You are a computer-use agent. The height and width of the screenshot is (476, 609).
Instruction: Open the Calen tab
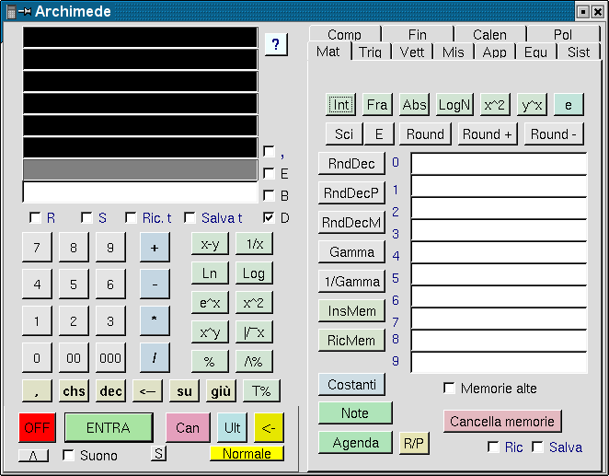click(489, 34)
